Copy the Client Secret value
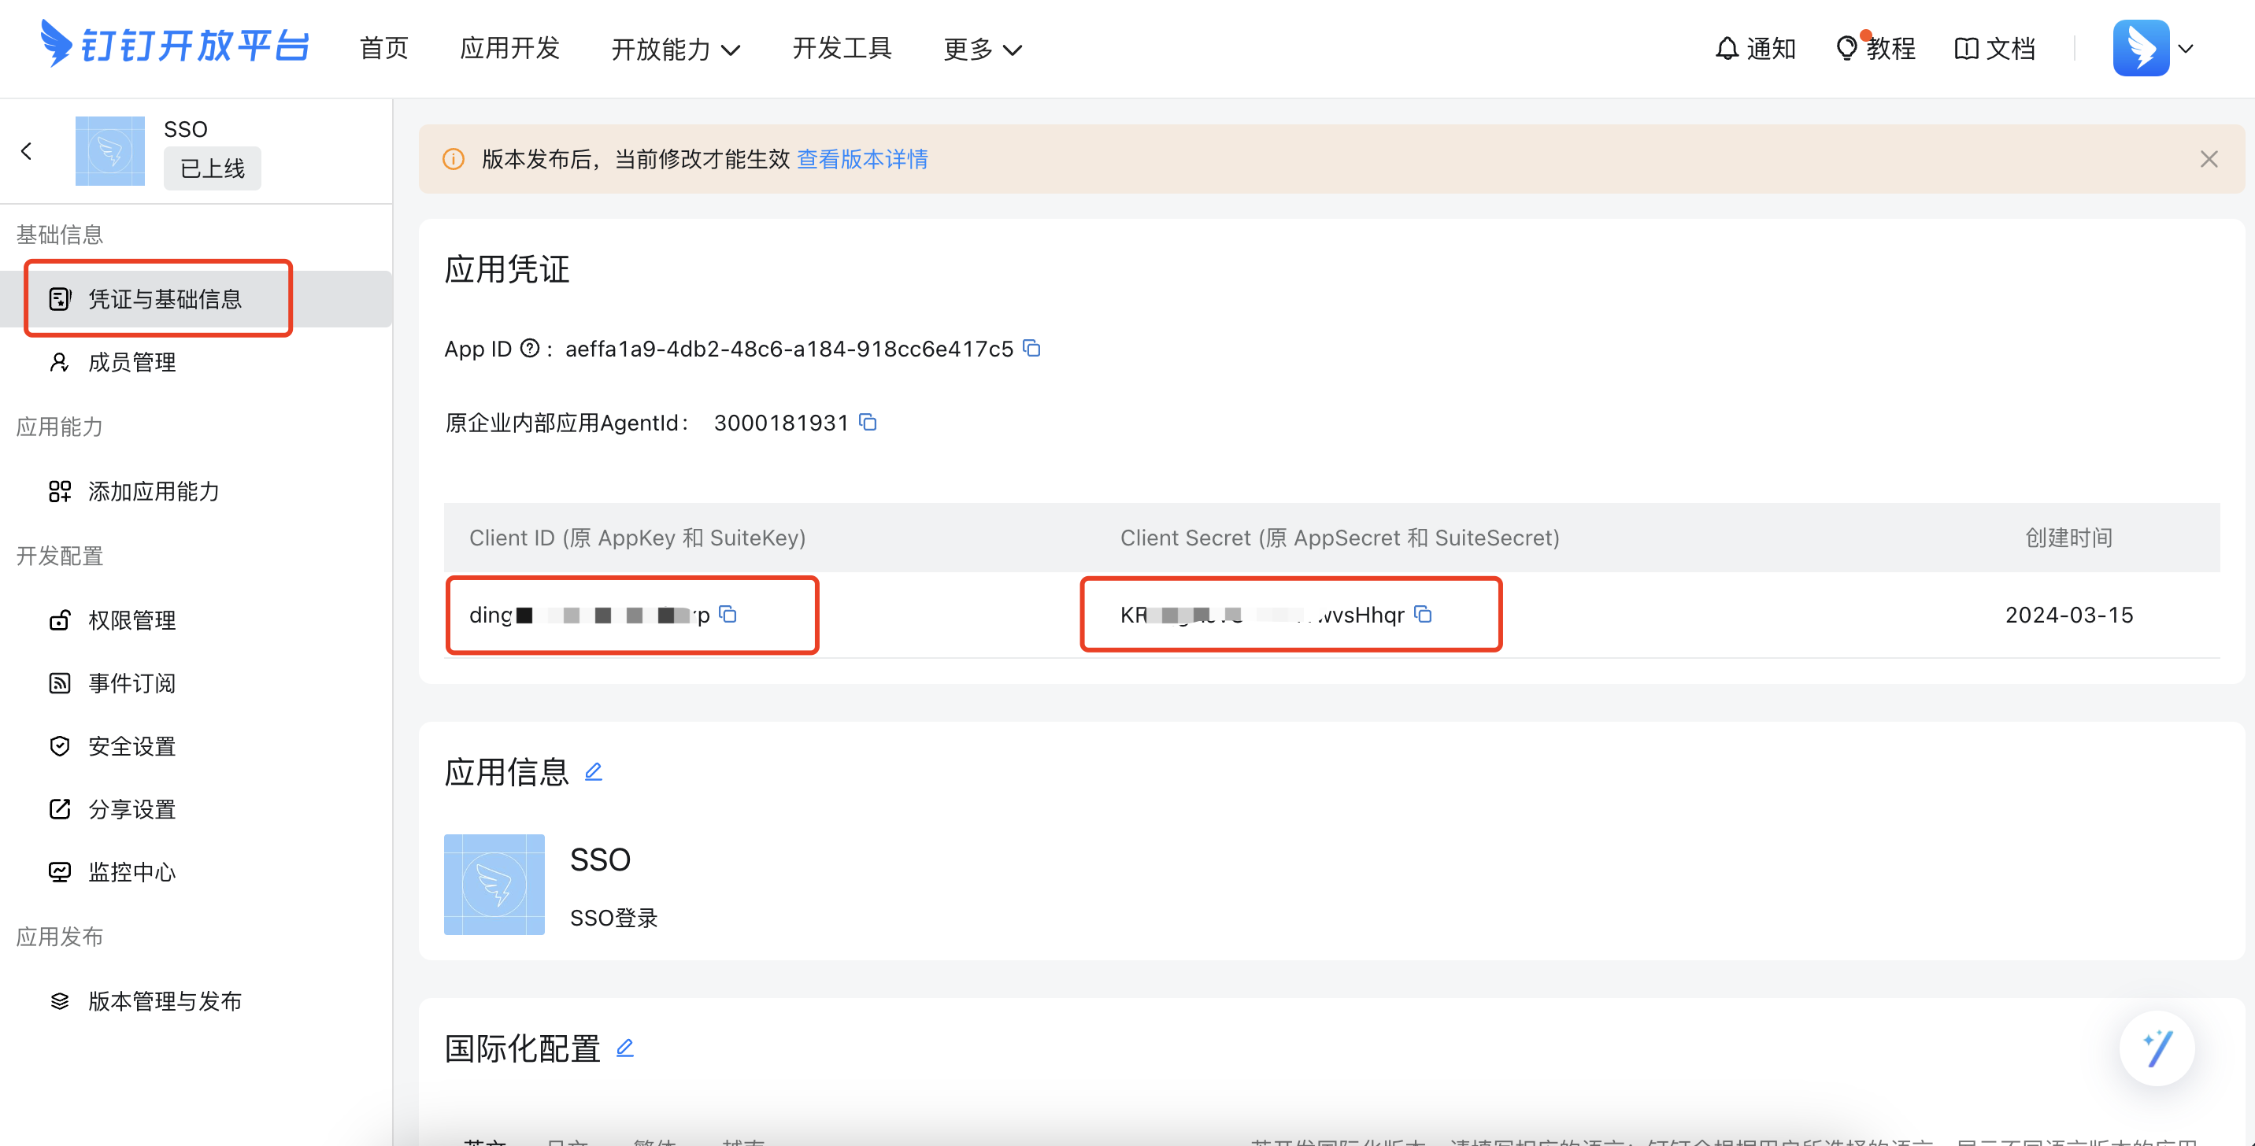Screen dimensions: 2255x1146 tap(1424, 614)
